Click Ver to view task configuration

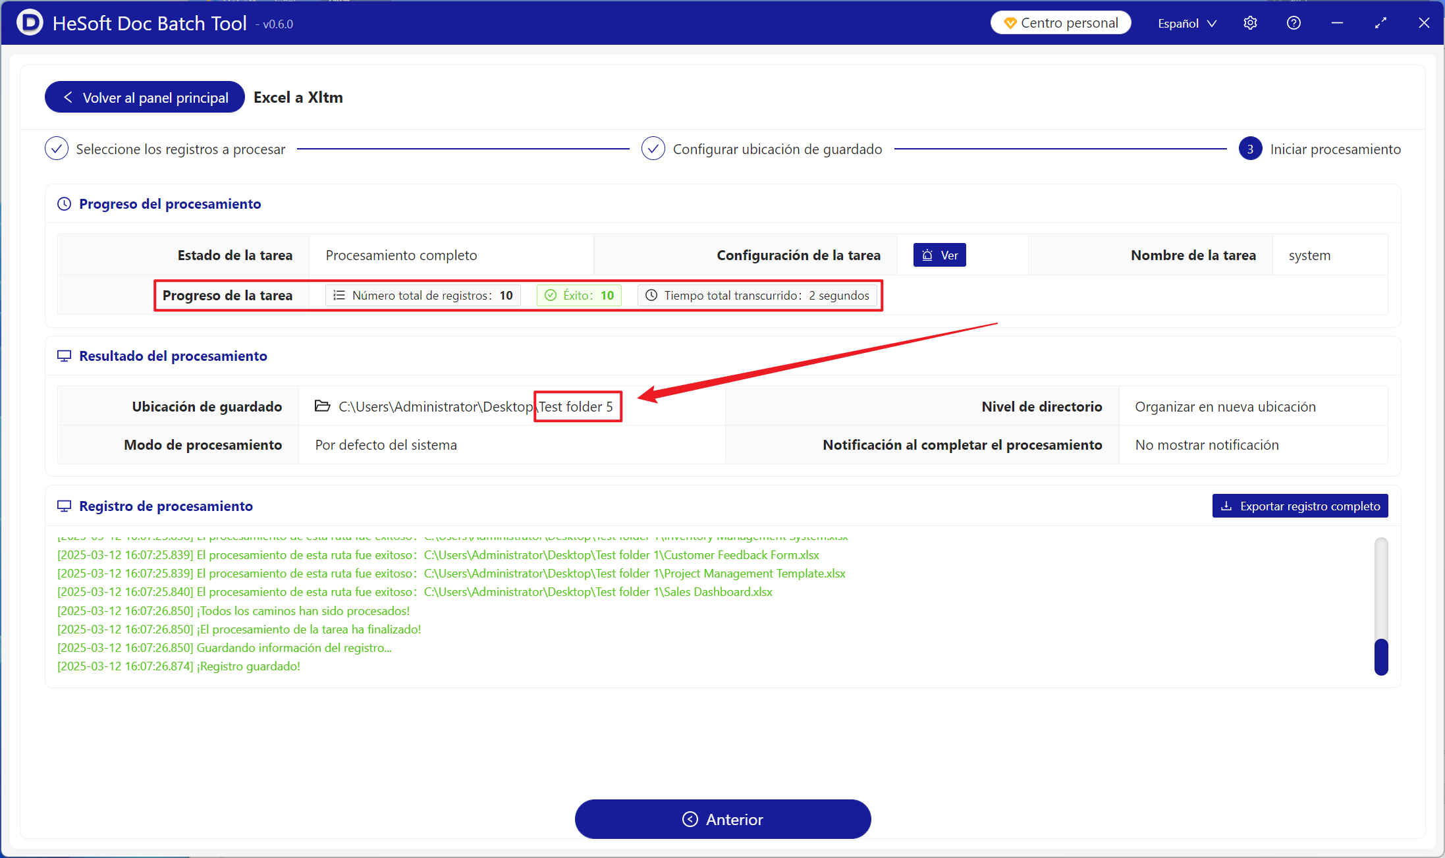(940, 255)
